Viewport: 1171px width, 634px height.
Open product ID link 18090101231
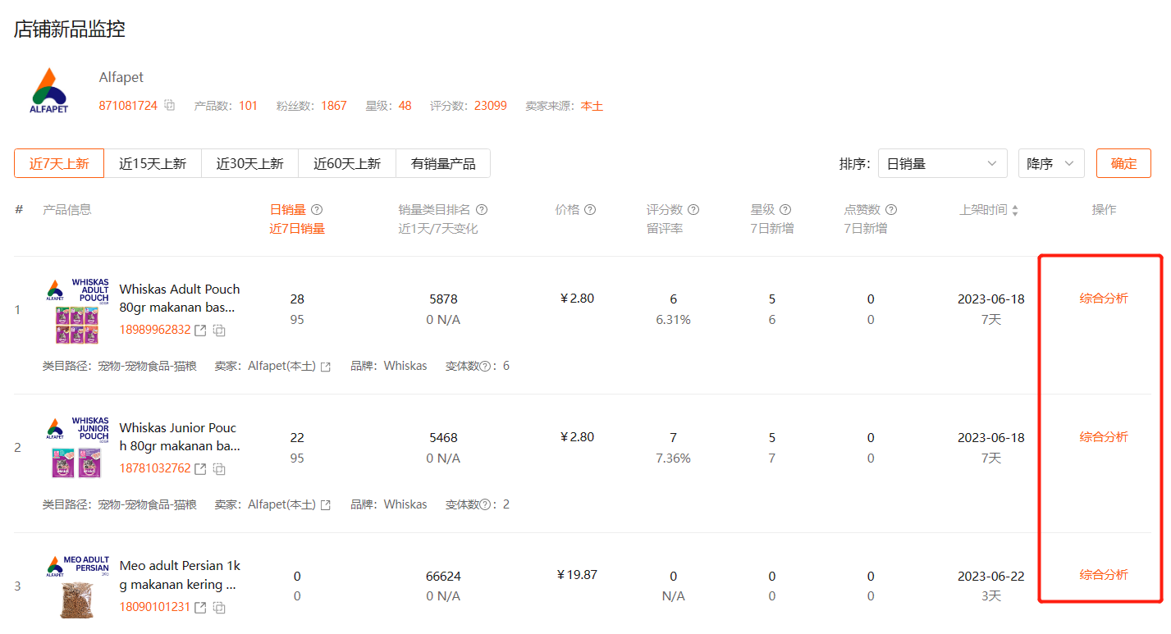coord(154,608)
